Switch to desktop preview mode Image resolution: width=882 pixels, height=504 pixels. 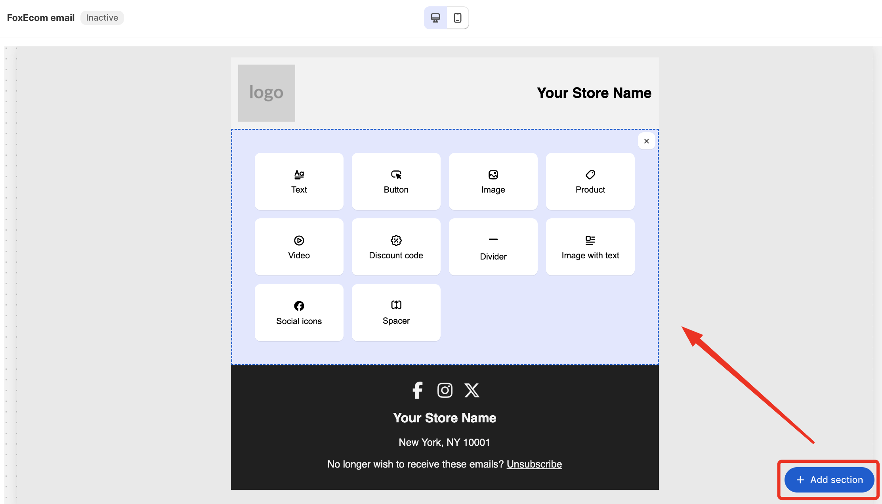click(435, 18)
